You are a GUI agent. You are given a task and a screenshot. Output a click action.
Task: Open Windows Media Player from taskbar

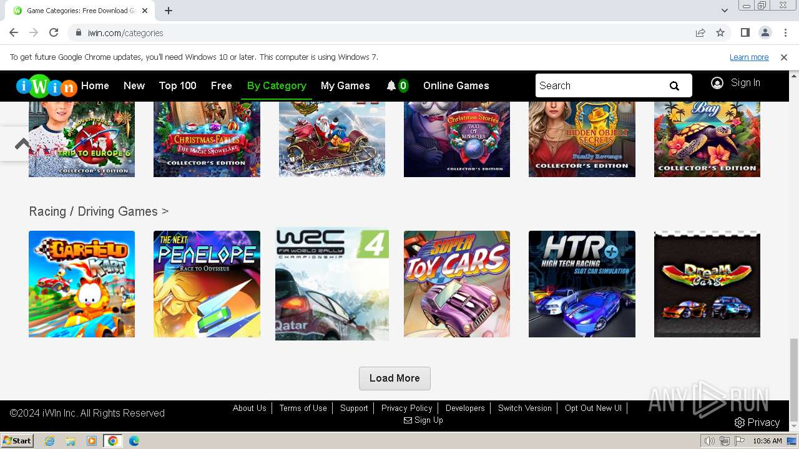[x=92, y=441]
